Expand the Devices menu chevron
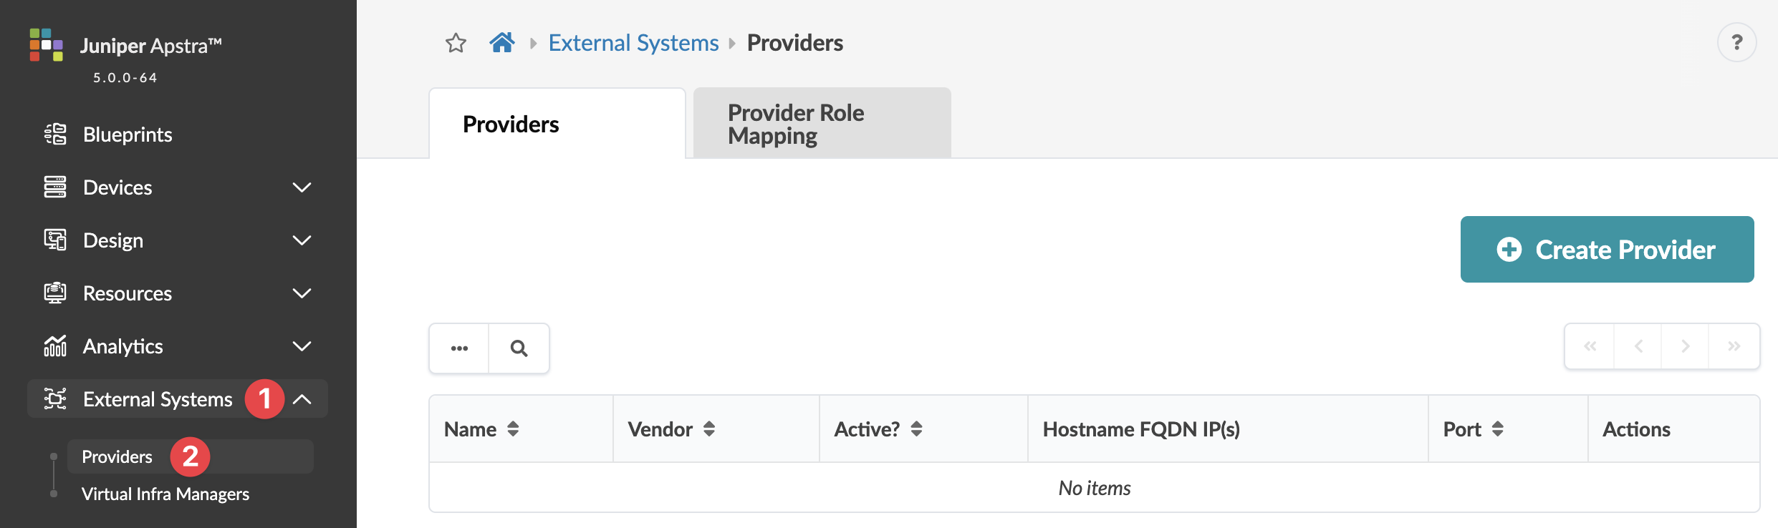Image resolution: width=1778 pixels, height=528 pixels. point(302,187)
